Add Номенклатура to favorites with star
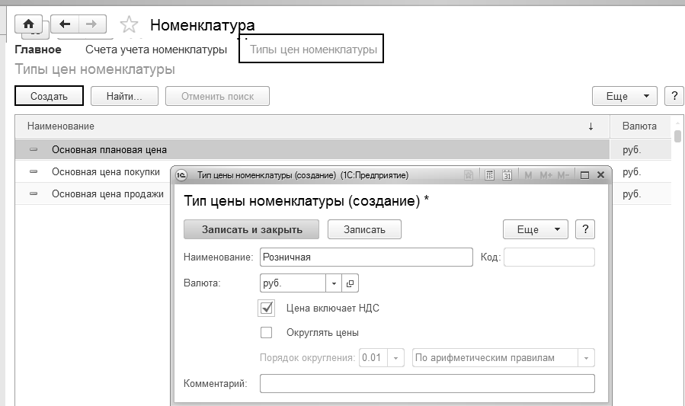The image size is (685, 406). coord(129,25)
